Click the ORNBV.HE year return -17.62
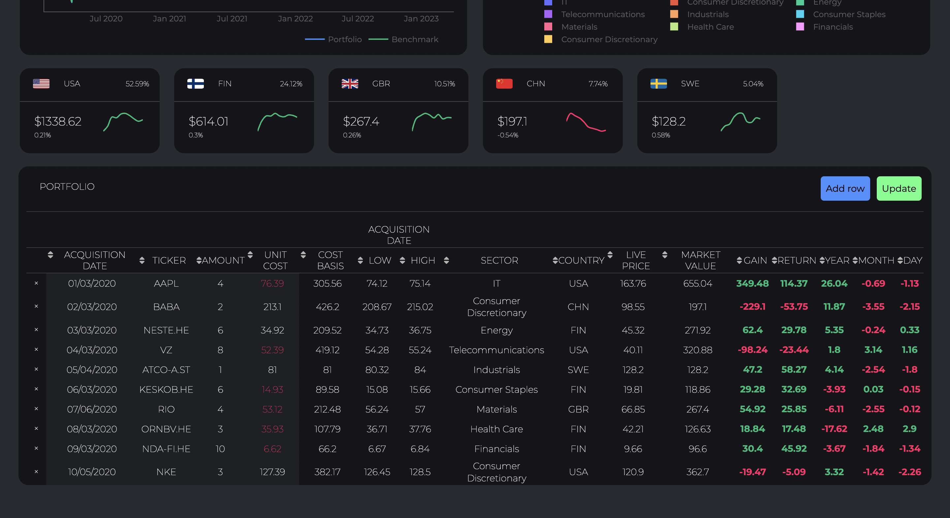 (x=834, y=429)
